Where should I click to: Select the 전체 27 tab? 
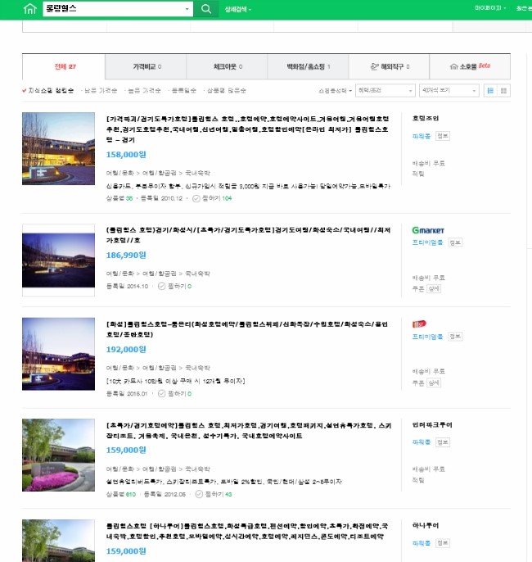64,66
